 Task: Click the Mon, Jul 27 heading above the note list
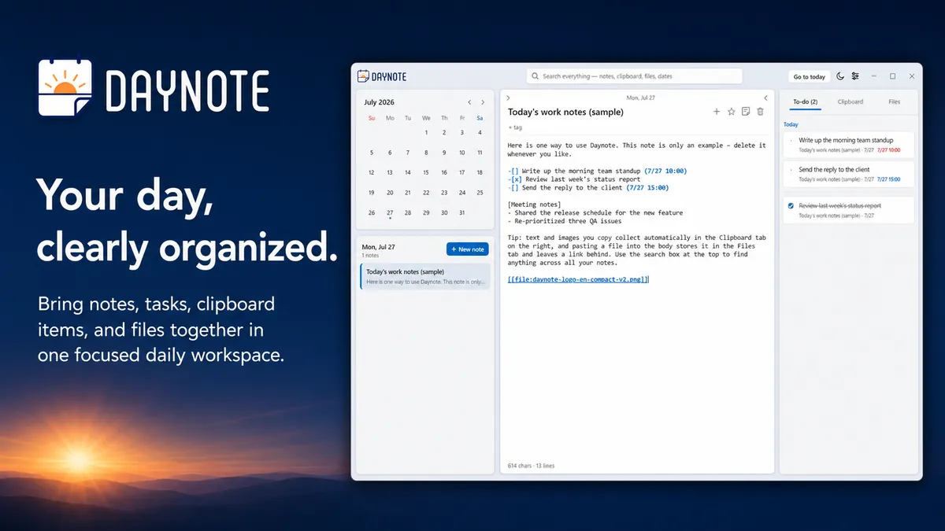380,247
